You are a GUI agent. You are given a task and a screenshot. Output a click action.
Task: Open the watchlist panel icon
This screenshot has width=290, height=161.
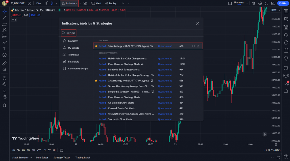tap(286, 12)
